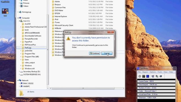Click Cancel in the PerfLogs dialog
Screen dimensions: 181x102
(x=107, y=53)
